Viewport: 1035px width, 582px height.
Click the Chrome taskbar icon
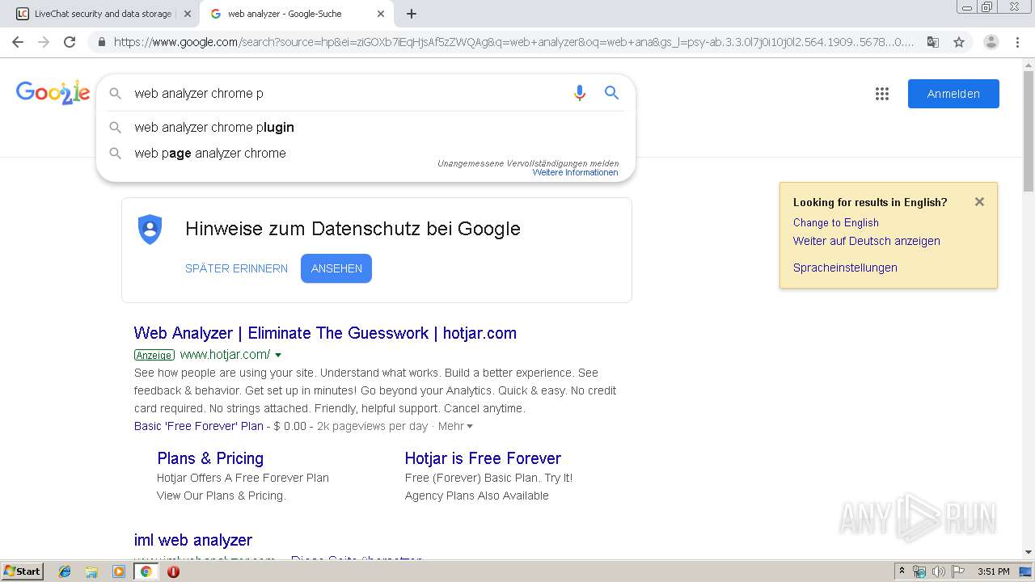point(146,571)
